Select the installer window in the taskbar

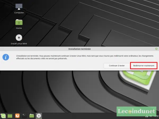pos(39,116)
